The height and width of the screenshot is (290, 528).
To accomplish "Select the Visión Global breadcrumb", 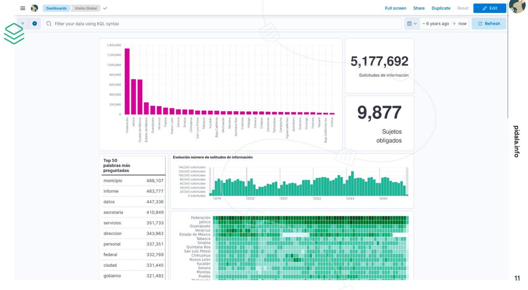I will click(86, 8).
